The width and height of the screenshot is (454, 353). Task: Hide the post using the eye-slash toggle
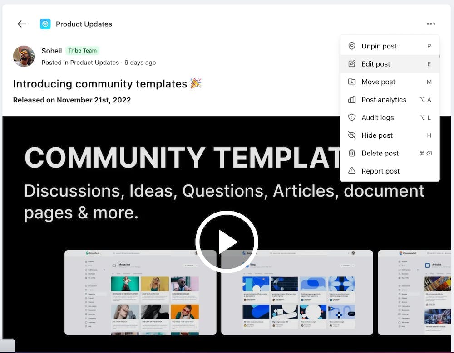(x=378, y=135)
